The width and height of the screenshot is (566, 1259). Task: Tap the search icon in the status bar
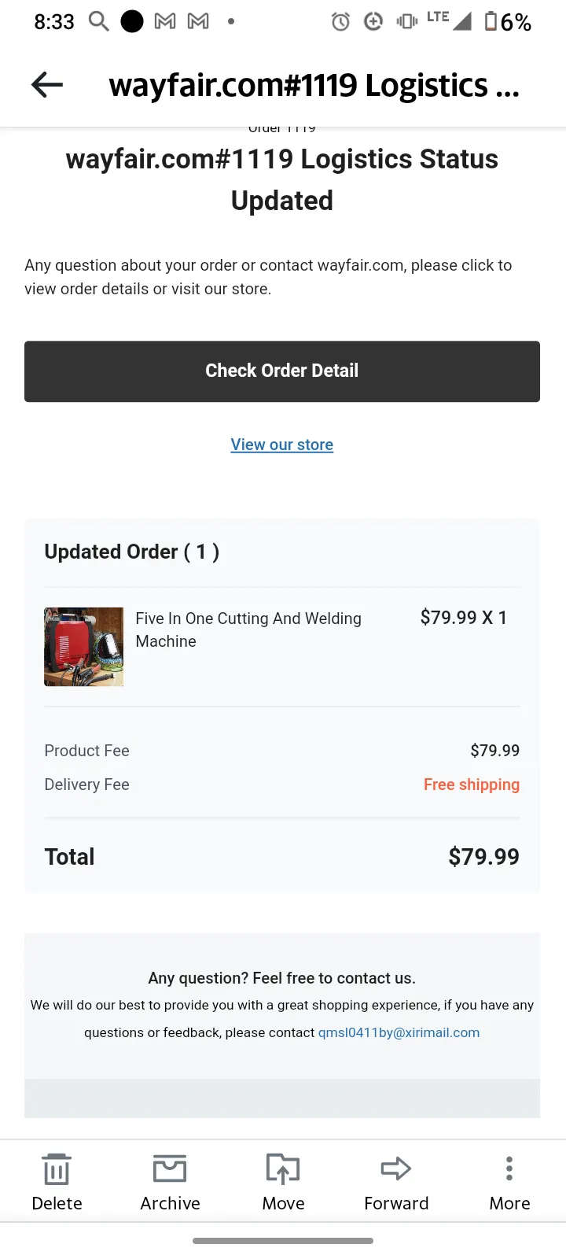(x=98, y=21)
